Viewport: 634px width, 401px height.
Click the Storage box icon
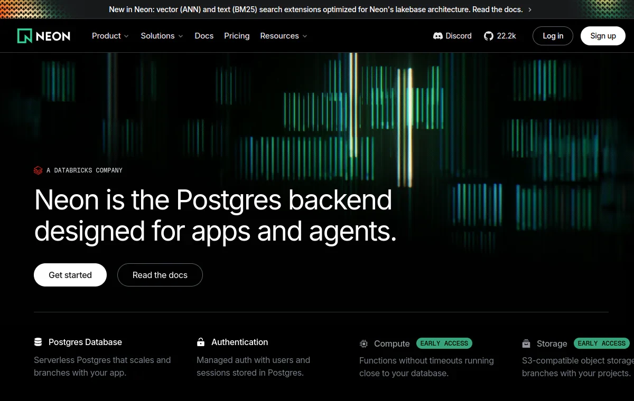click(526, 343)
